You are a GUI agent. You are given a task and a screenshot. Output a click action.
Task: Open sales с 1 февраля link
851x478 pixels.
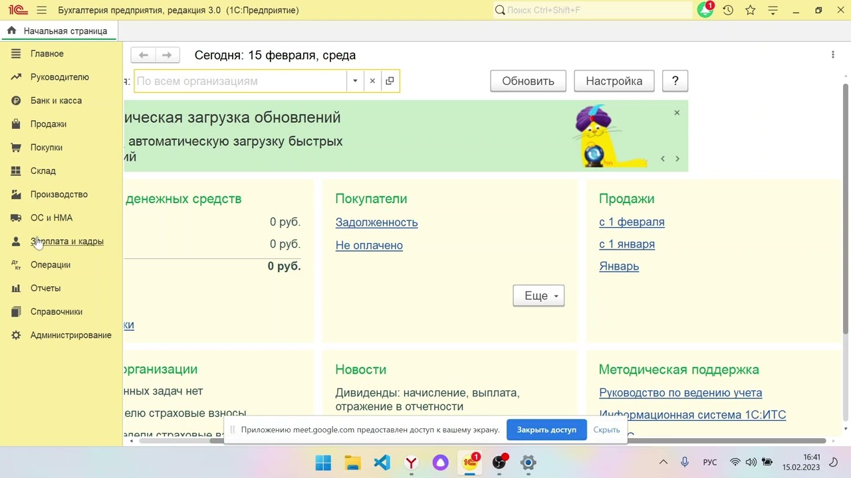(x=632, y=222)
